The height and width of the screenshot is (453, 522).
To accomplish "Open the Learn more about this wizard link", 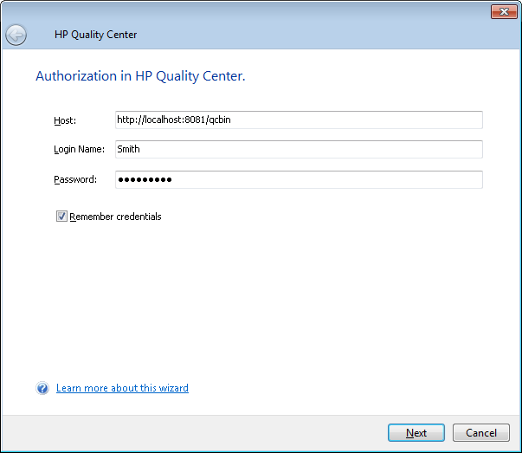I will (122, 388).
